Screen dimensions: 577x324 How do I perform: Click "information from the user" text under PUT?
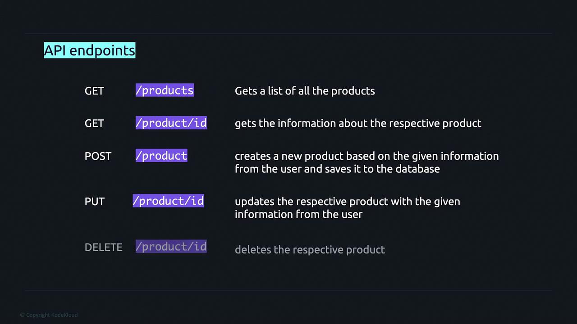298,214
